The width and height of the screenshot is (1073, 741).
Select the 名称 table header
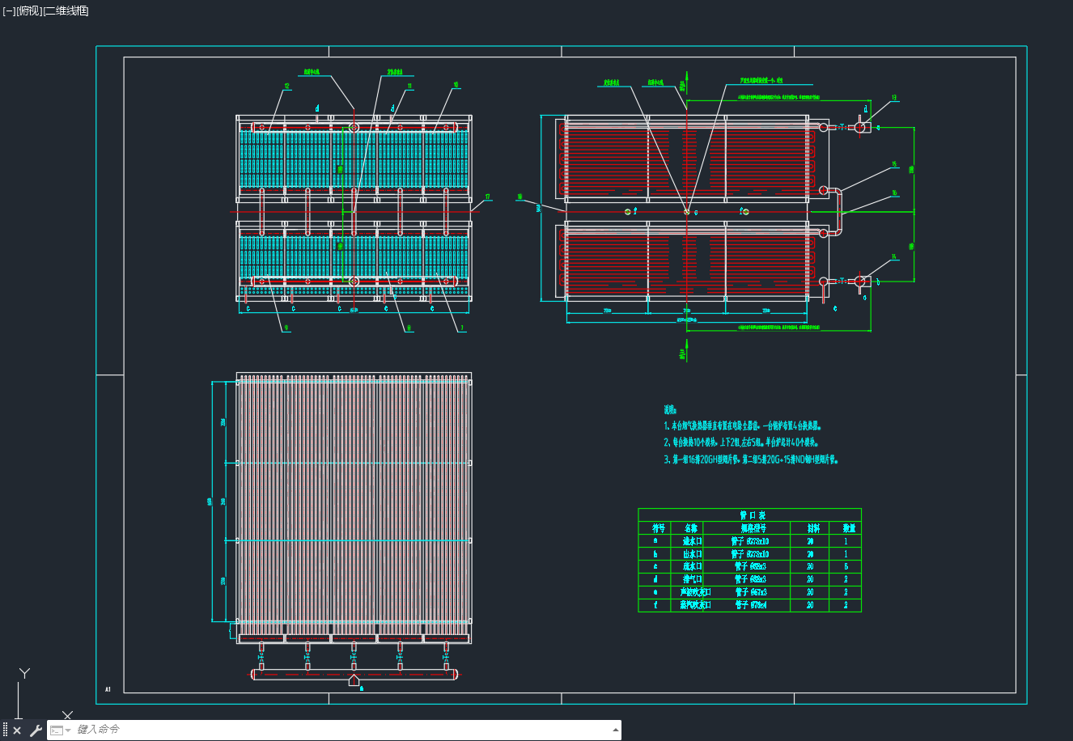(690, 527)
